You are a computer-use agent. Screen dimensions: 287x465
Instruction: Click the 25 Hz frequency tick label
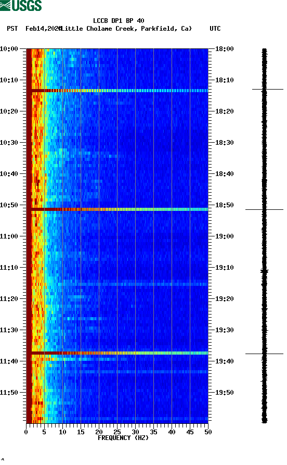[117, 432]
